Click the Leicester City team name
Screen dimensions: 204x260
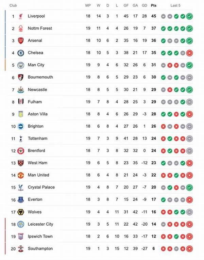(x=40, y=224)
